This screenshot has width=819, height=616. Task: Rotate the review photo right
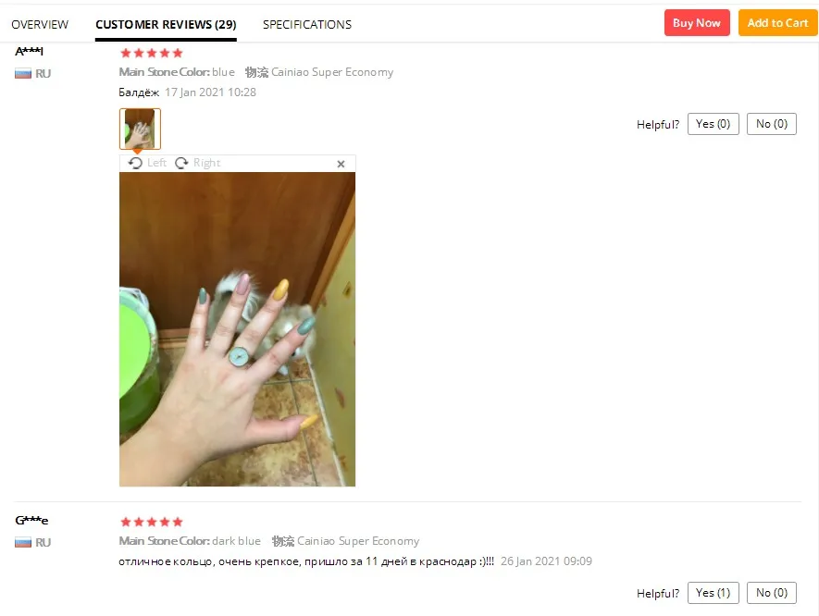(197, 163)
